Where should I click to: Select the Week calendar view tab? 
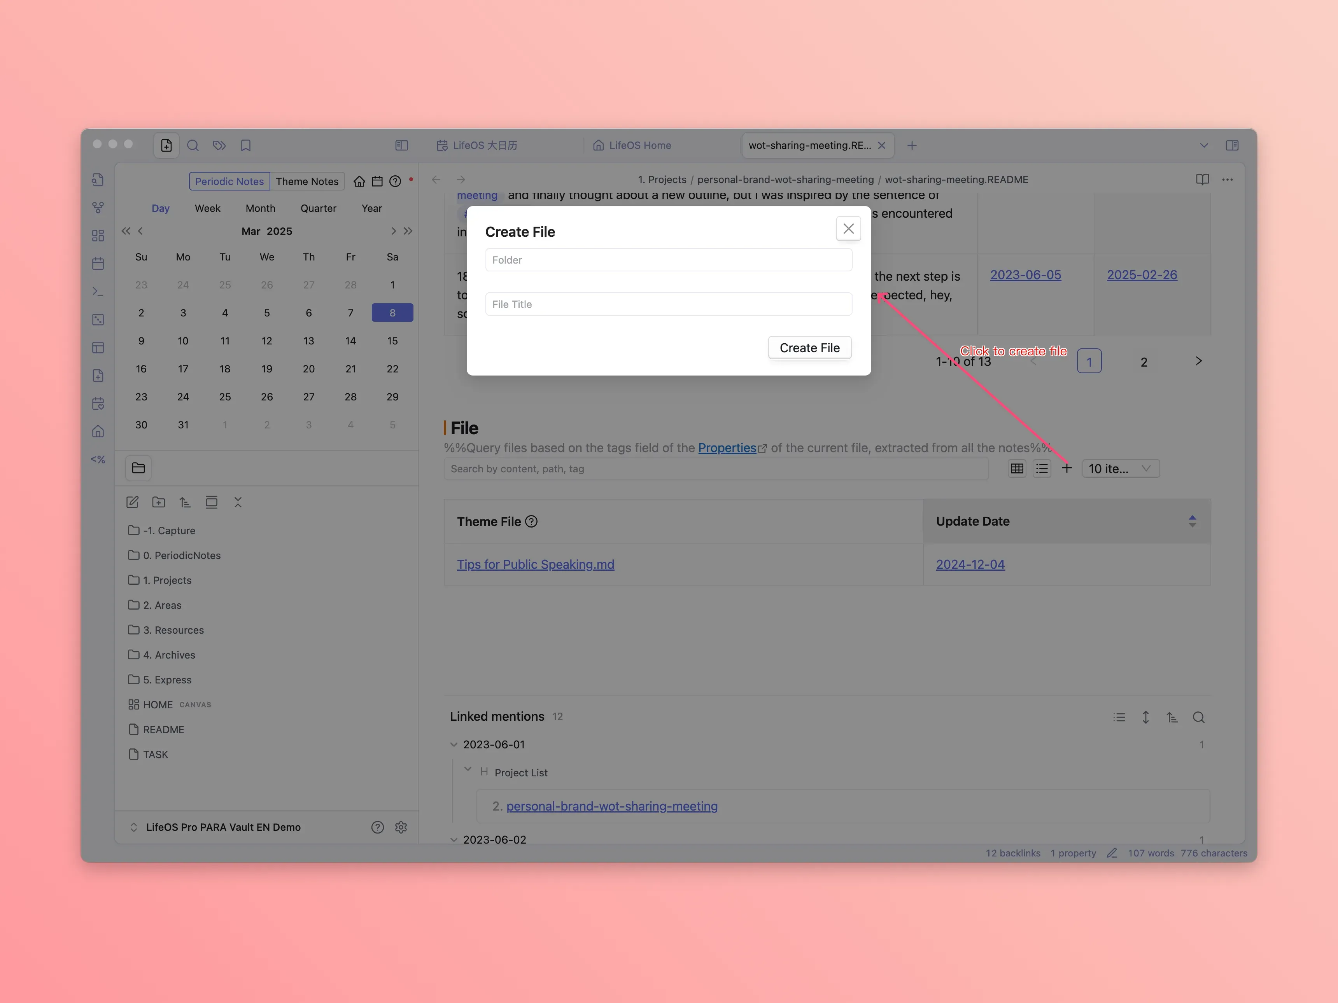pyautogui.click(x=207, y=209)
